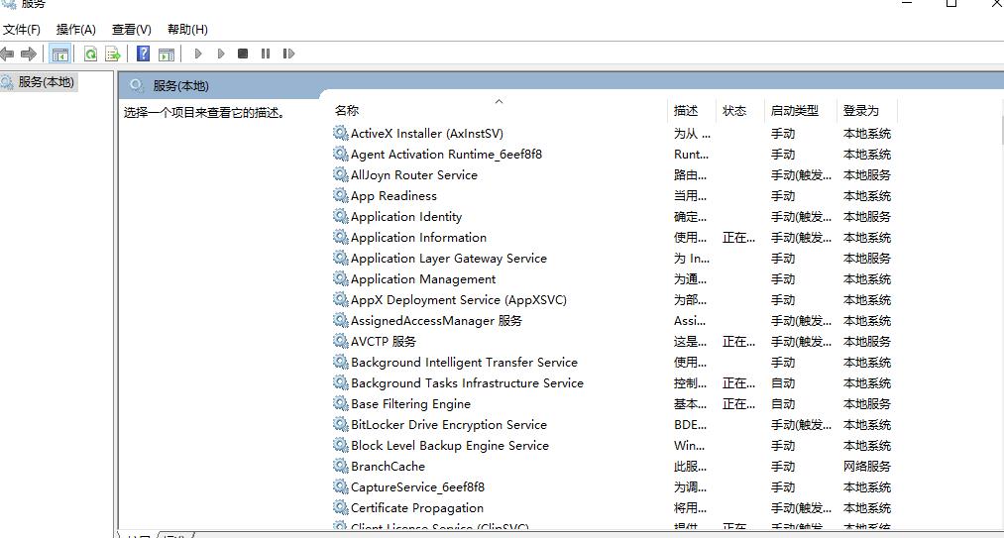
Task: Select BitLocker Drive Encryption Service row
Action: pyautogui.click(x=448, y=425)
